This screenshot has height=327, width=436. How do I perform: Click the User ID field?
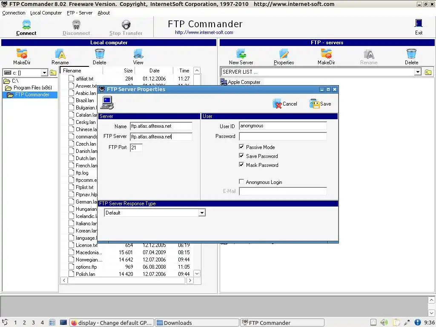click(283, 126)
